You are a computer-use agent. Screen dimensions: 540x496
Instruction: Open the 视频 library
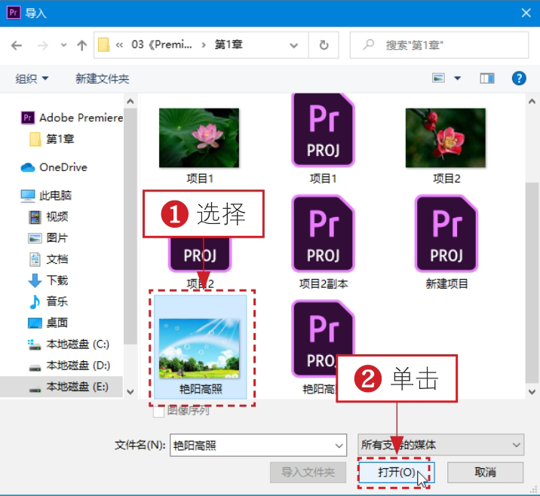pyautogui.click(x=48, y=217)
